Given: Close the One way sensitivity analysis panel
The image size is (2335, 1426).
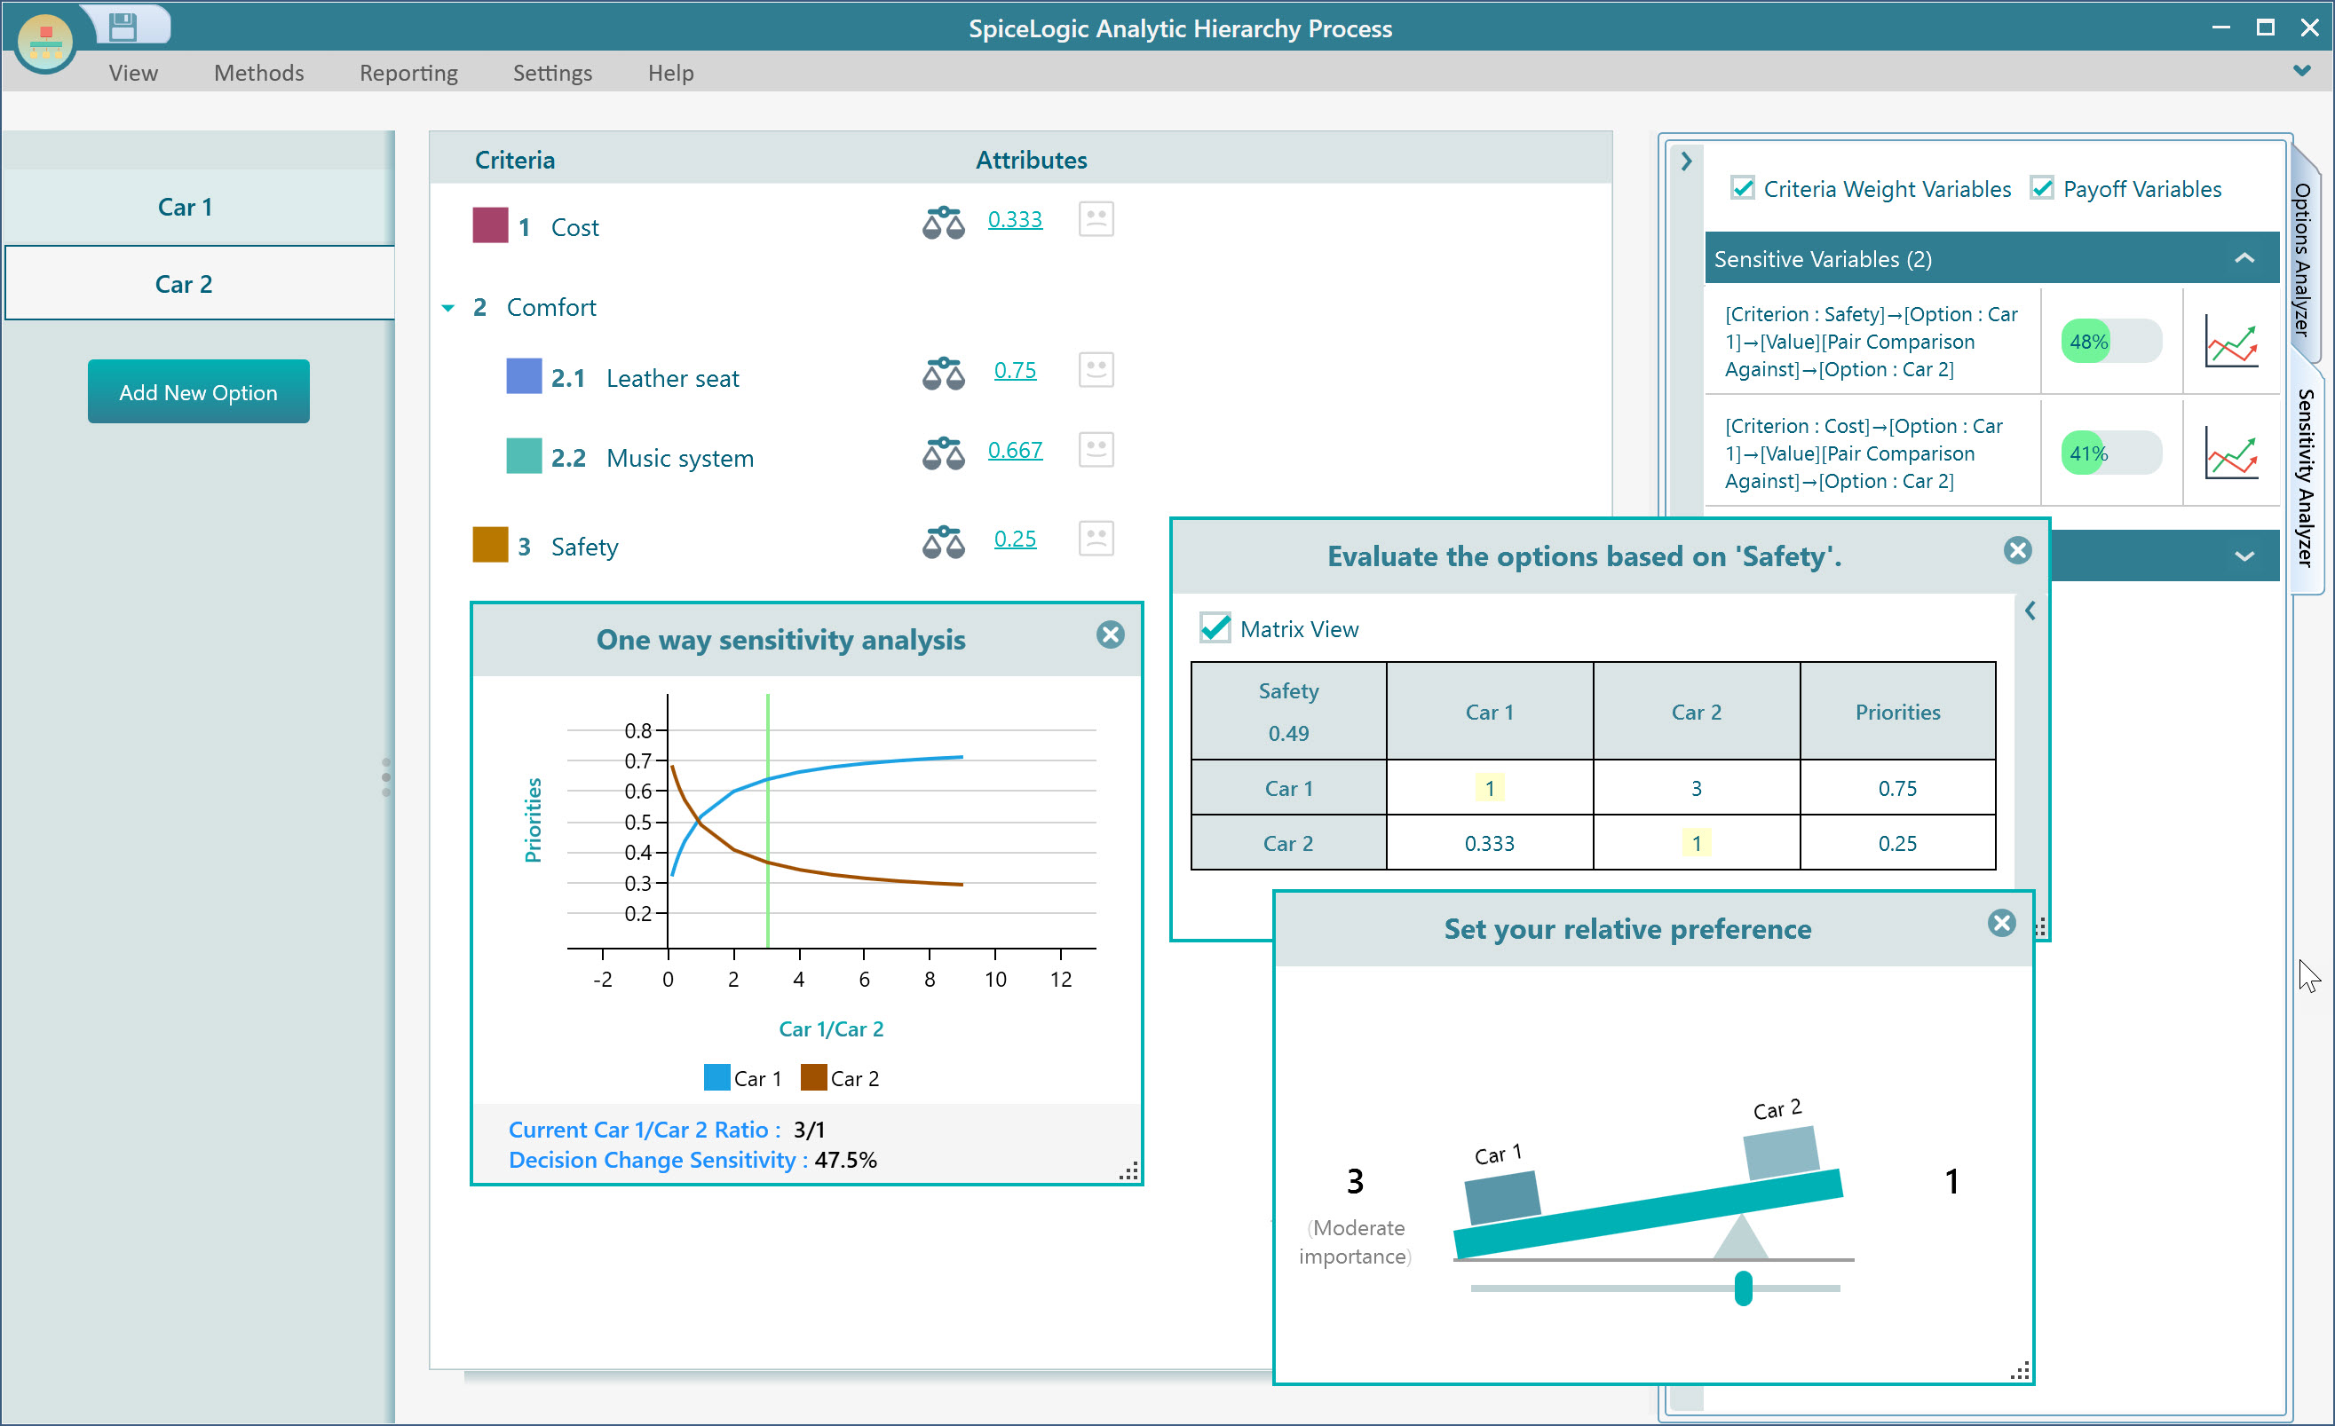Looking at the screenshot, I should [1110, 634].
